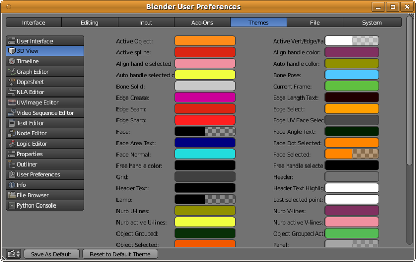Change the Align handle color purple swatch
The width and height of the screenshot is (416, 262).
coord(352,52)
